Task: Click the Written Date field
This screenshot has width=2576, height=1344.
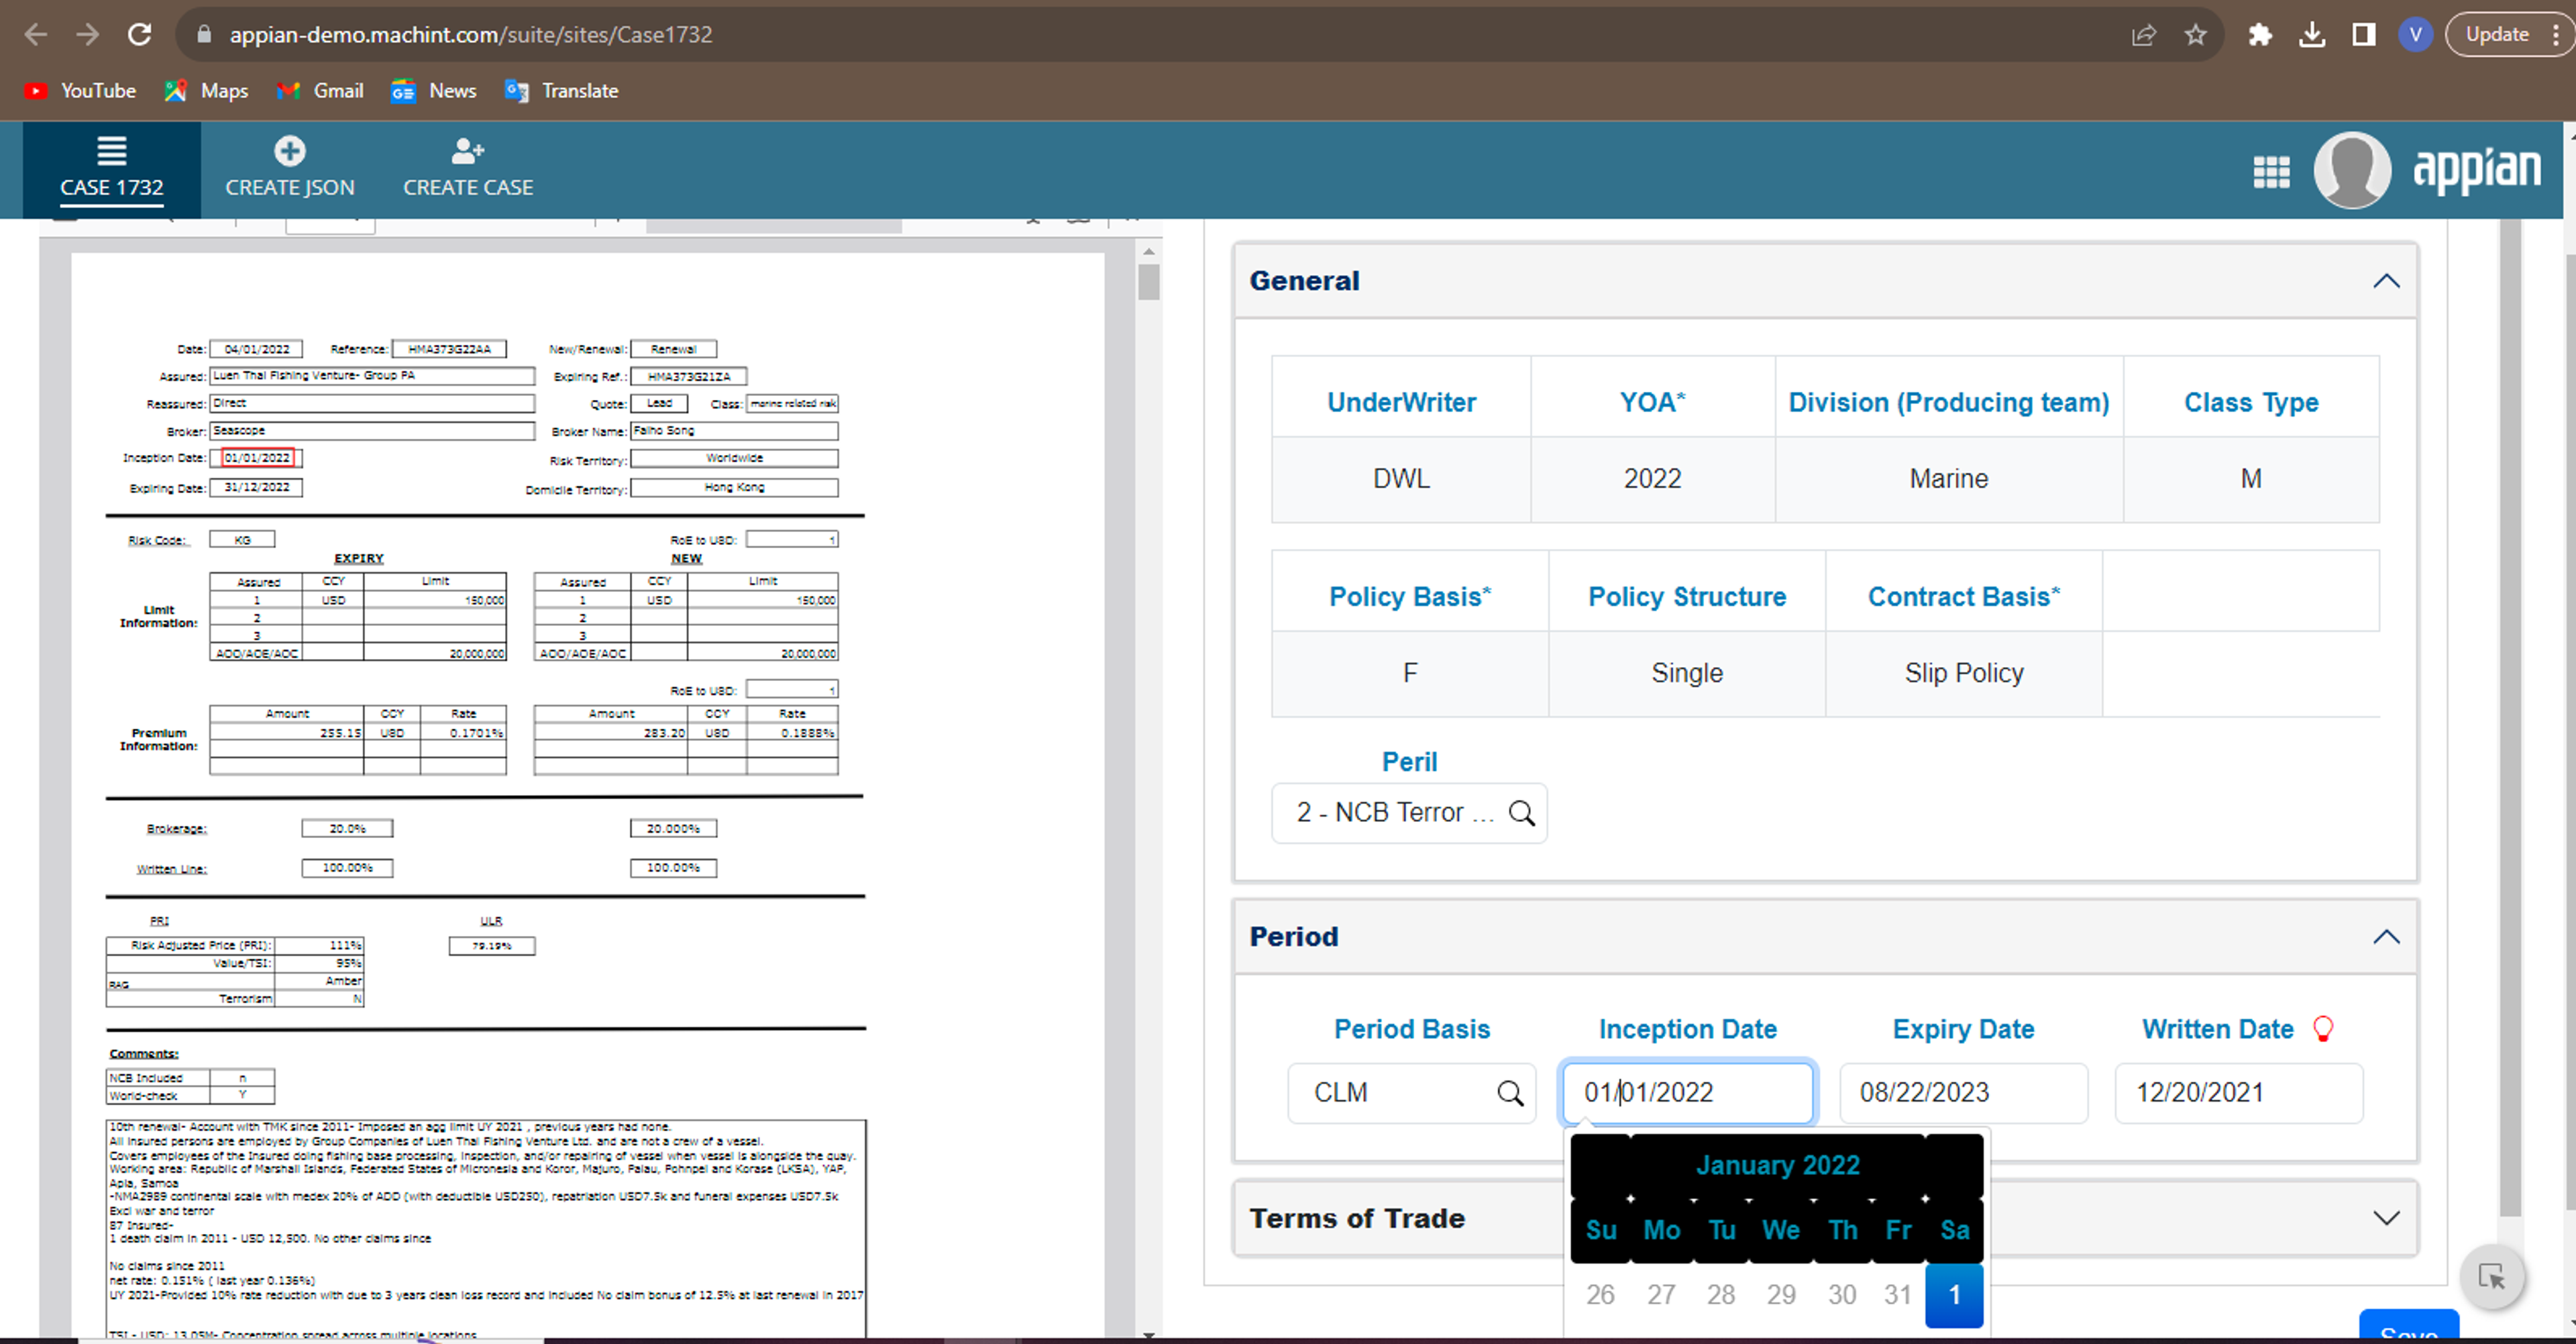Action: pos(2238,1093)
